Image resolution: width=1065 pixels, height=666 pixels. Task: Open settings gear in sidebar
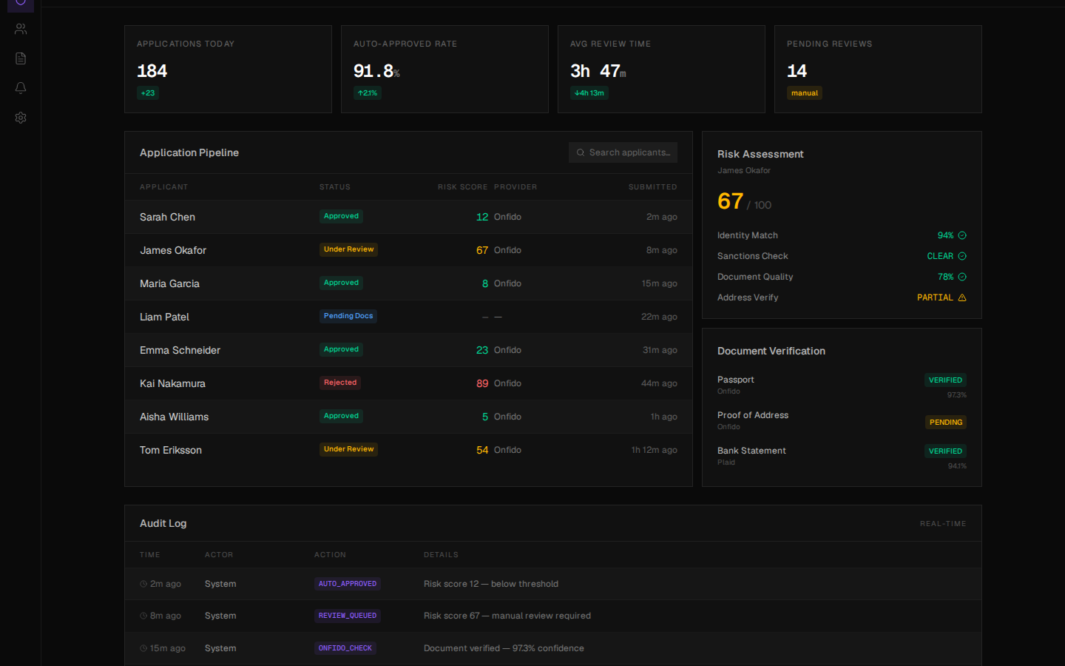click(x=21, y=118)
